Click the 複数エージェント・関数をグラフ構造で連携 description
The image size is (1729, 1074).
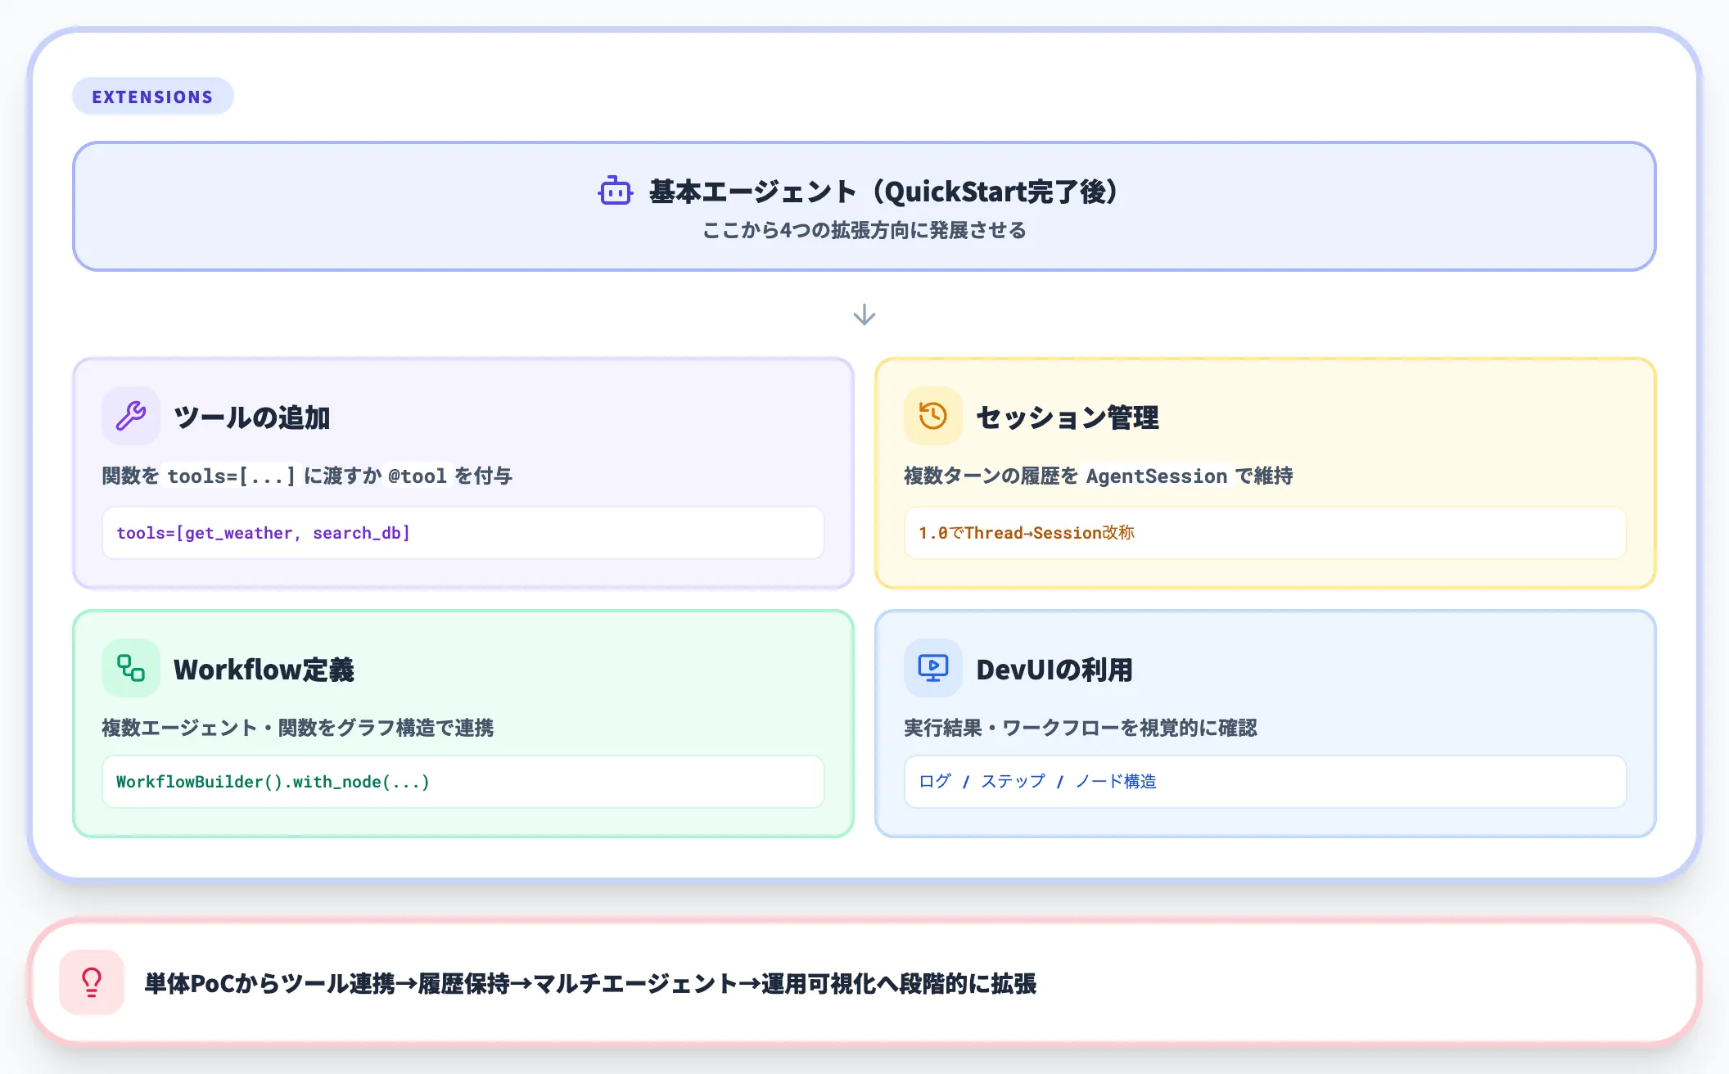(298, 728)
